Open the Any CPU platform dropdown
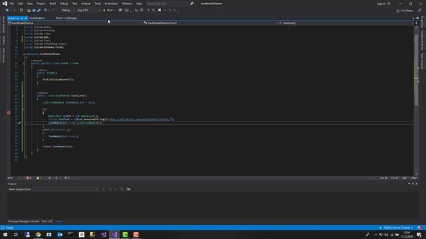 point(89,11)
